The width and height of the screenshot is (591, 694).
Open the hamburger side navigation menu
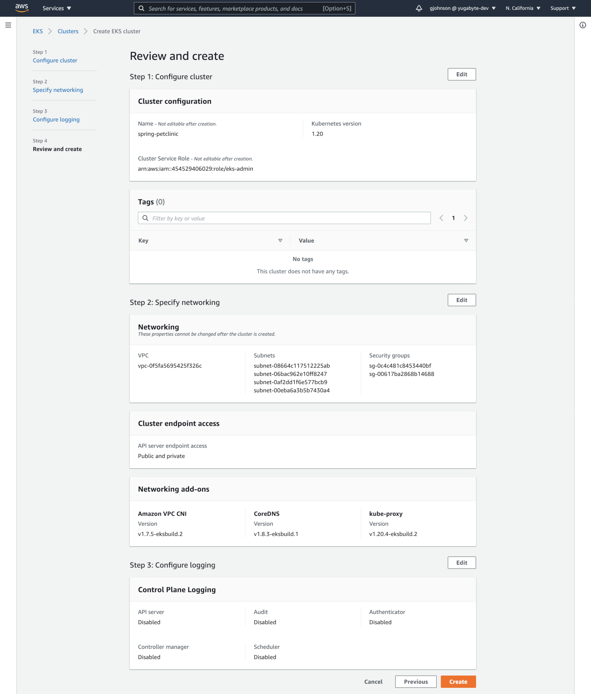pyautogui.click(x=8, y=25)
